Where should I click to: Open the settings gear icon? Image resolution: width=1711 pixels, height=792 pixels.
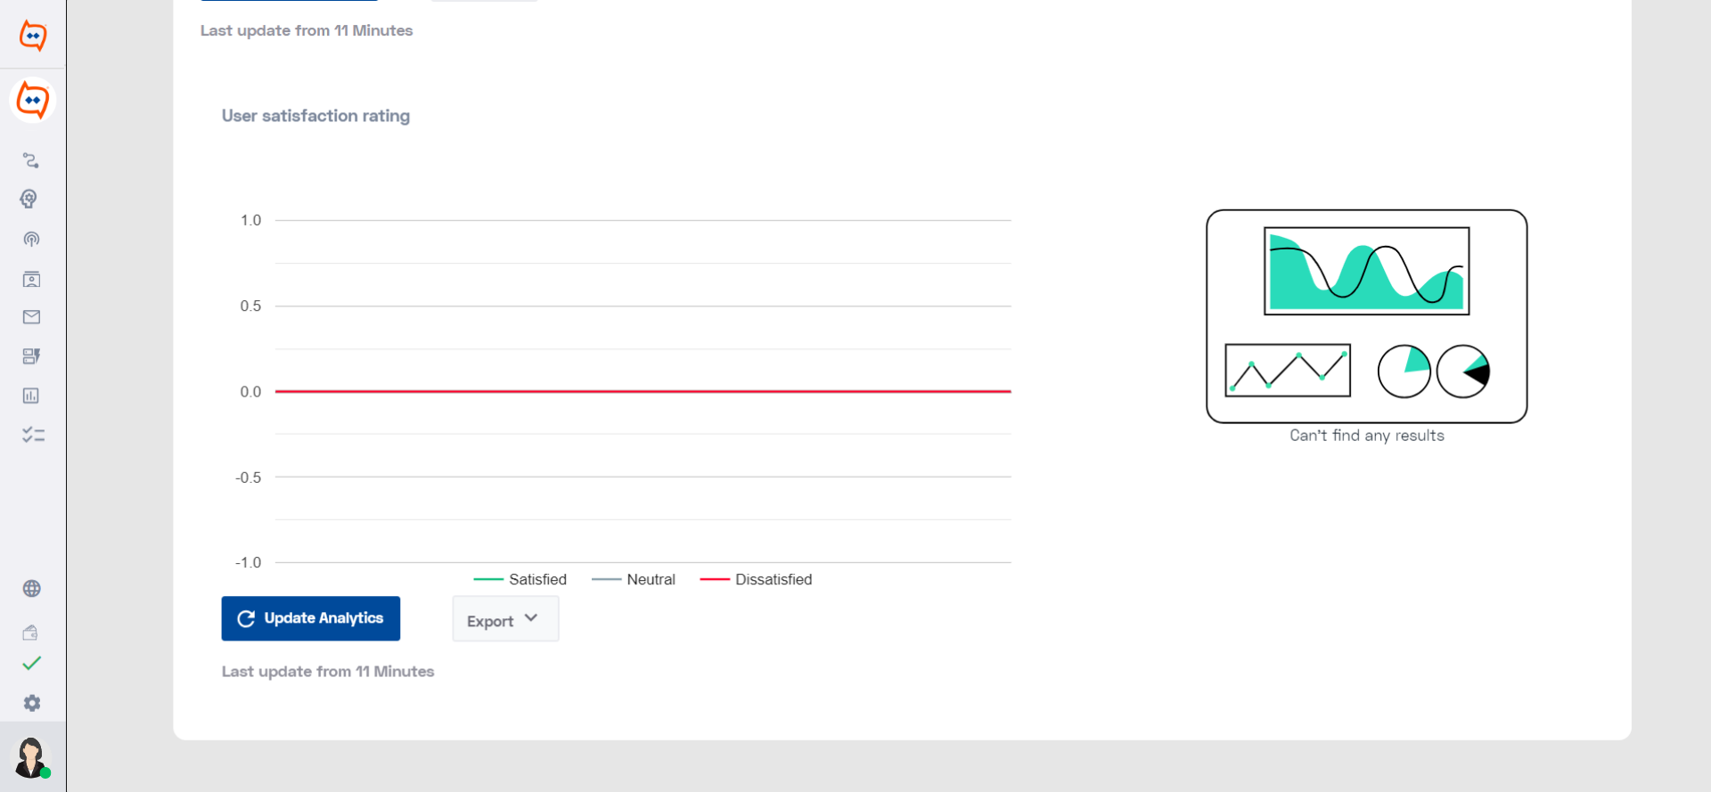32,703
